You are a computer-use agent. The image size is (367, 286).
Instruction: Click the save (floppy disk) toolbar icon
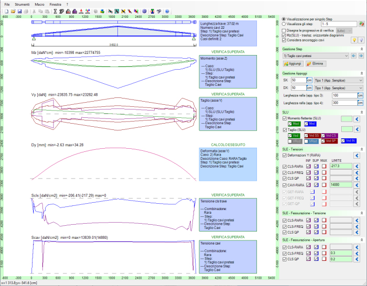pyautogui.click(x=19, y=11)
